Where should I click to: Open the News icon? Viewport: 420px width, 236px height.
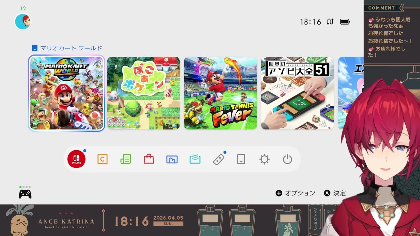coord(126,159)
